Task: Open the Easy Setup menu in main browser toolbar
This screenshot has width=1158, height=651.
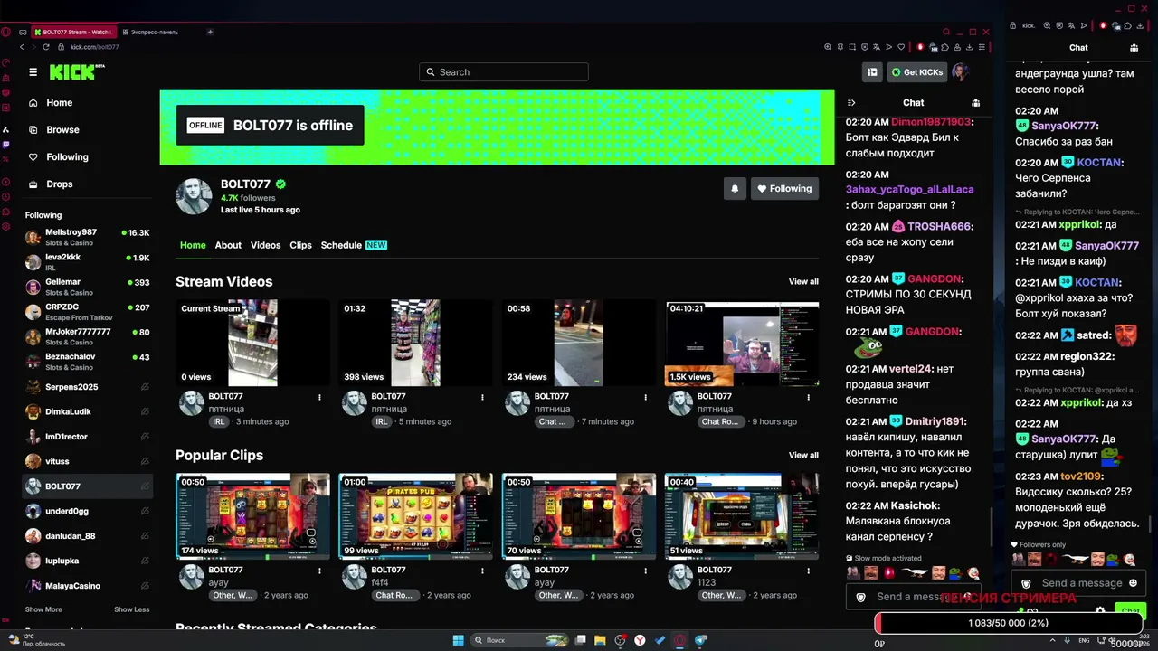Action: 982,47
